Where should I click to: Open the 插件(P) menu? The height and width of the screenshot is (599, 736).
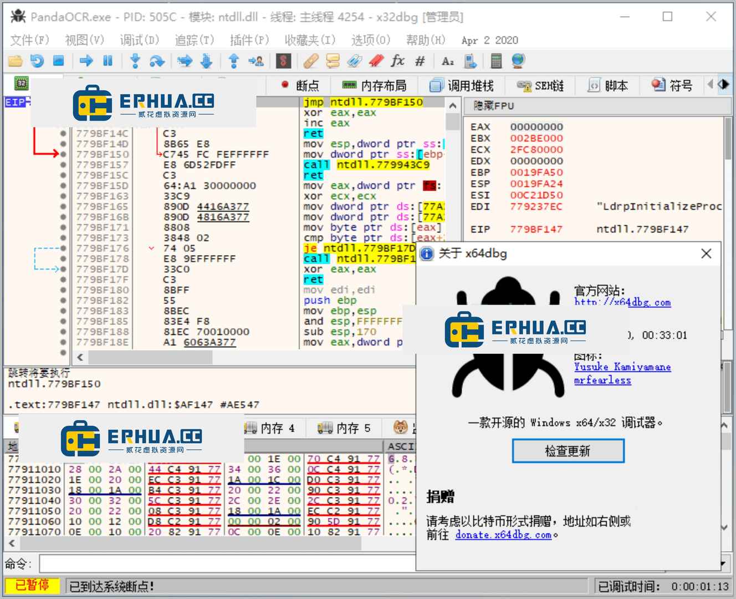point(249,40)
